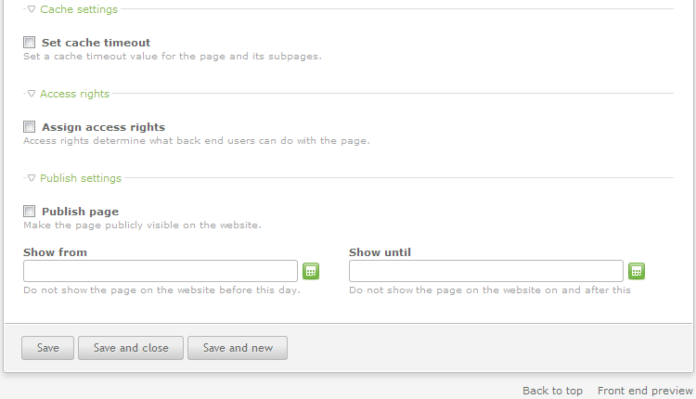696x399 pixels.
Task: Open the Show from calendar picker icon
Action: pyautogui.click(x=312, y=271)
